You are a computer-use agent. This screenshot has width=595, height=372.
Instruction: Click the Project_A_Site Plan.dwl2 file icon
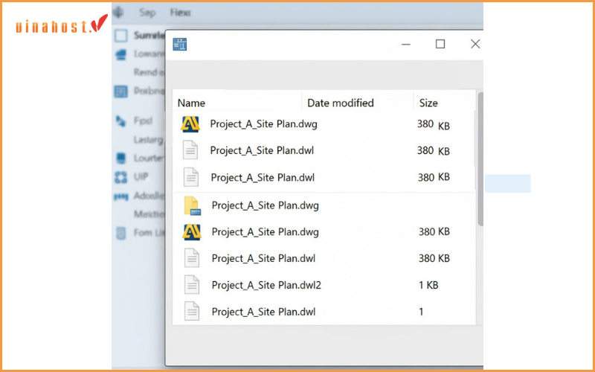tap(192, 285)
